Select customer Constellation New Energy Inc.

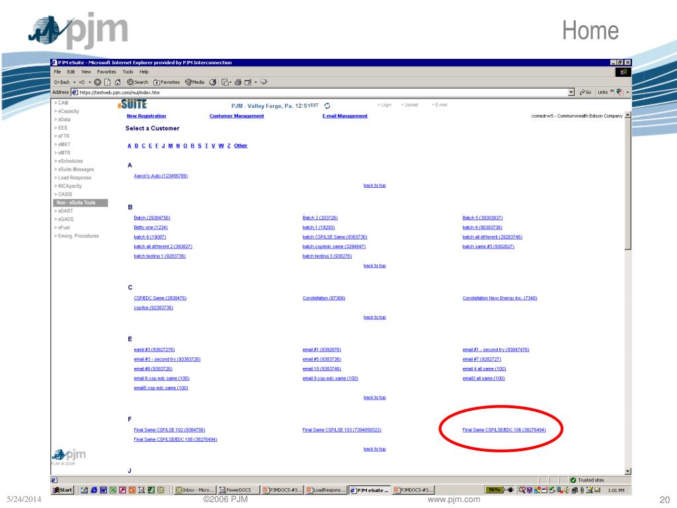pos(500,298)
